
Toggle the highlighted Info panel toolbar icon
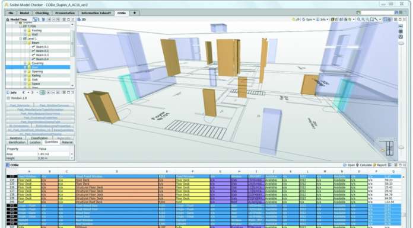42,92
